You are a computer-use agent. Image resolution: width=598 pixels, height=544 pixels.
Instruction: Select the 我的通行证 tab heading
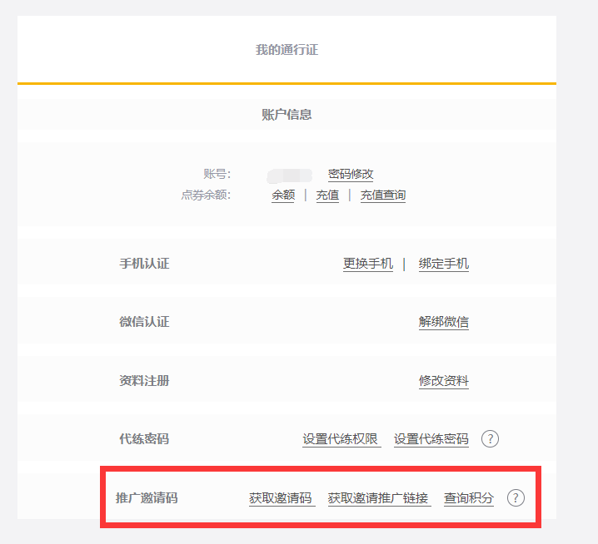click(287, 50)
